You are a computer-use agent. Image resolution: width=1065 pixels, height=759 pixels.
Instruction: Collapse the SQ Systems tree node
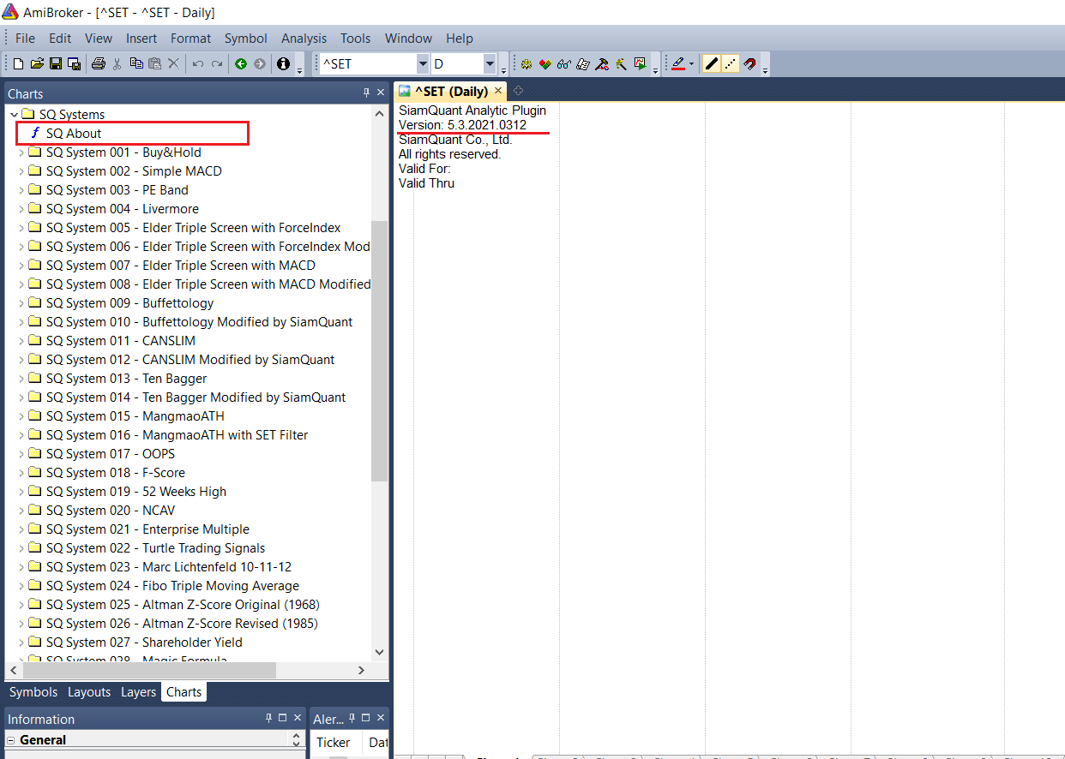point(14,115)
